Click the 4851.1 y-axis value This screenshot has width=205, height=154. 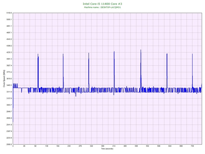click(x=9, y=26)
